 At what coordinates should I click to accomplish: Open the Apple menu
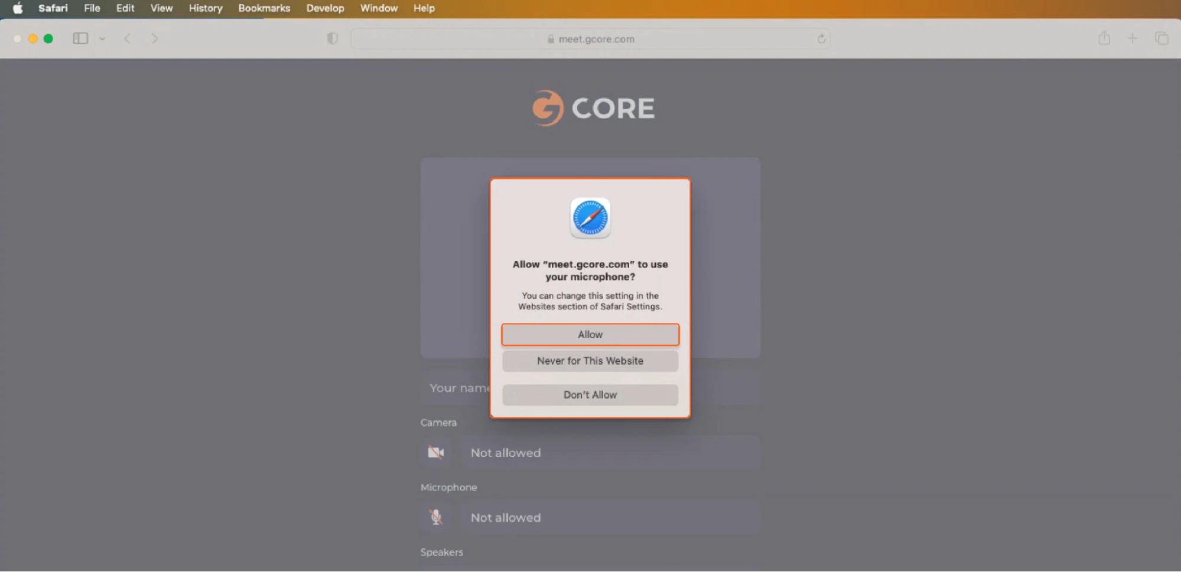[x=18, y=8]
